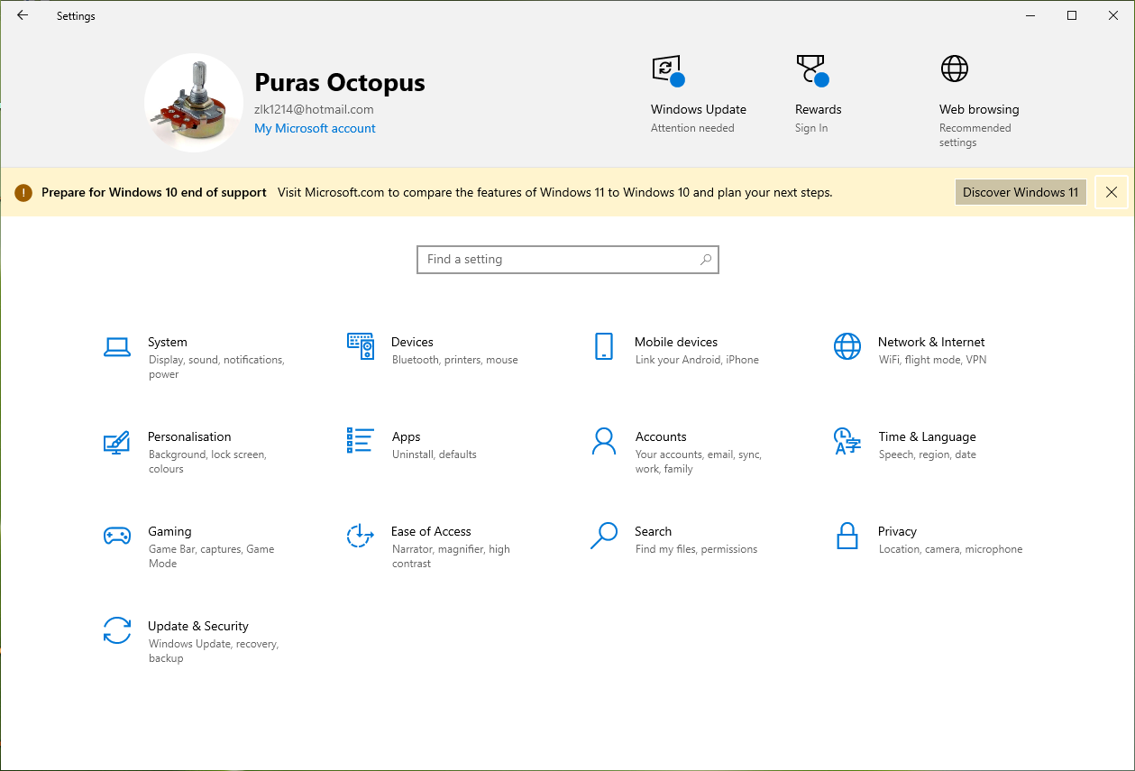The width and height of the screenshot is (1135, 771).
Task: Open the Network & Internet globe icon
Action: (x=847, y=346)
